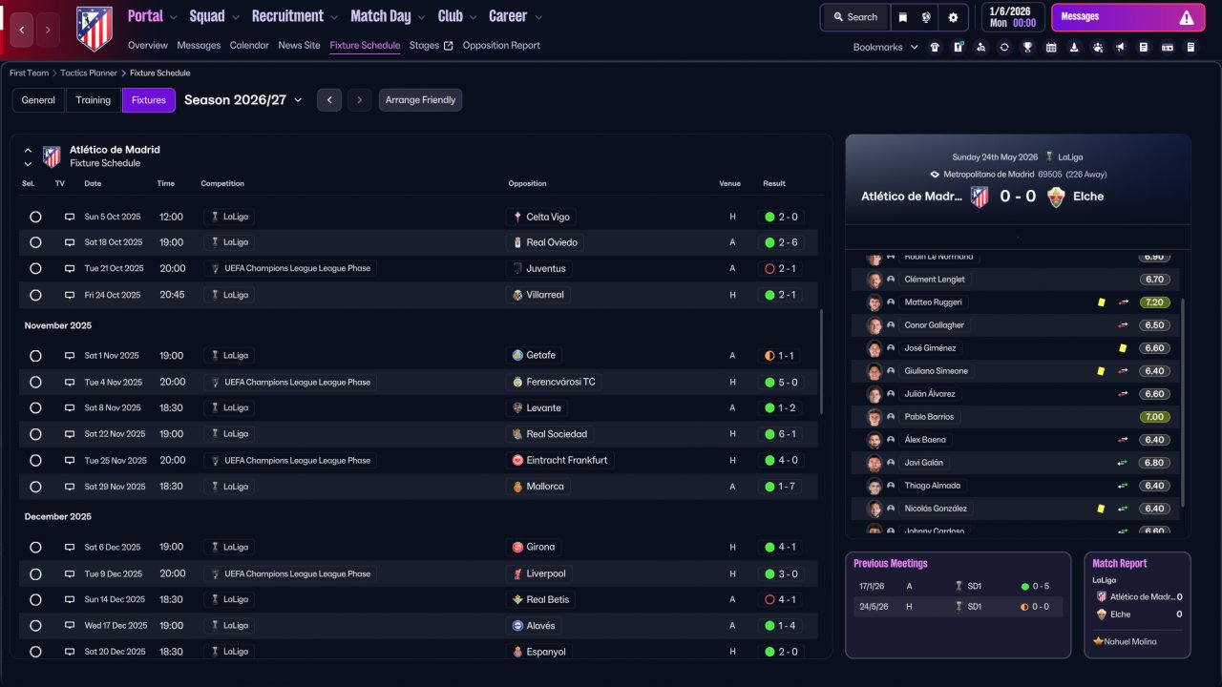
Task: Click the Date column header
Action: (x=93, y=183)
